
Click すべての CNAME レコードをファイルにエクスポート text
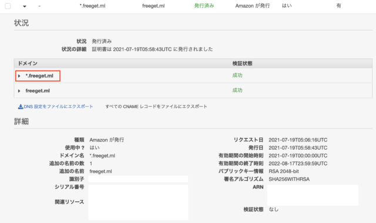pos(156,107)
